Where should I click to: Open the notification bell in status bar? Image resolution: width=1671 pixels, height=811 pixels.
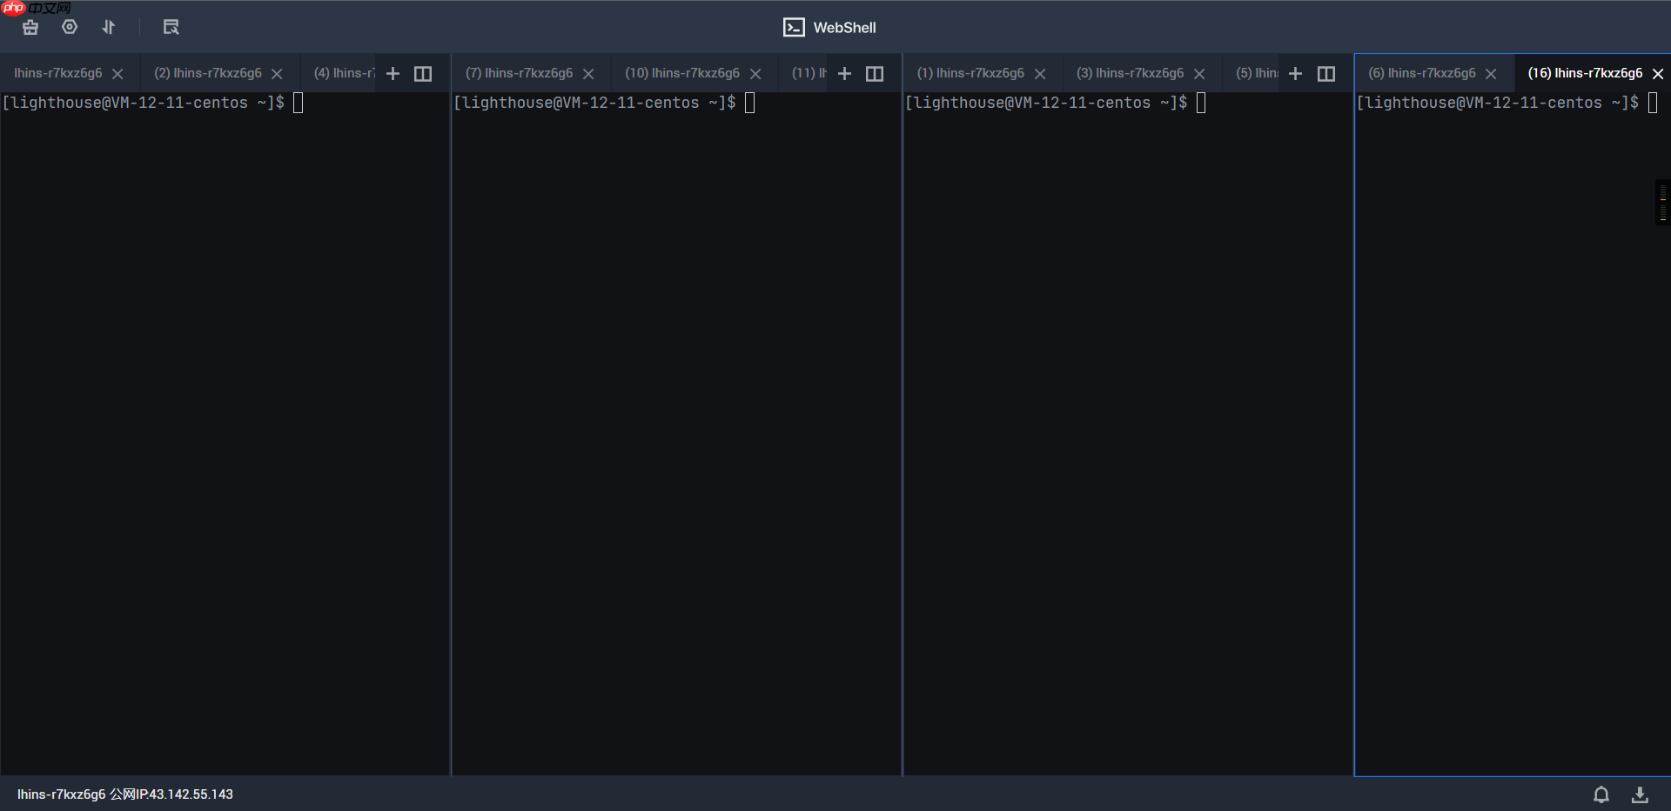(1601, 794)
